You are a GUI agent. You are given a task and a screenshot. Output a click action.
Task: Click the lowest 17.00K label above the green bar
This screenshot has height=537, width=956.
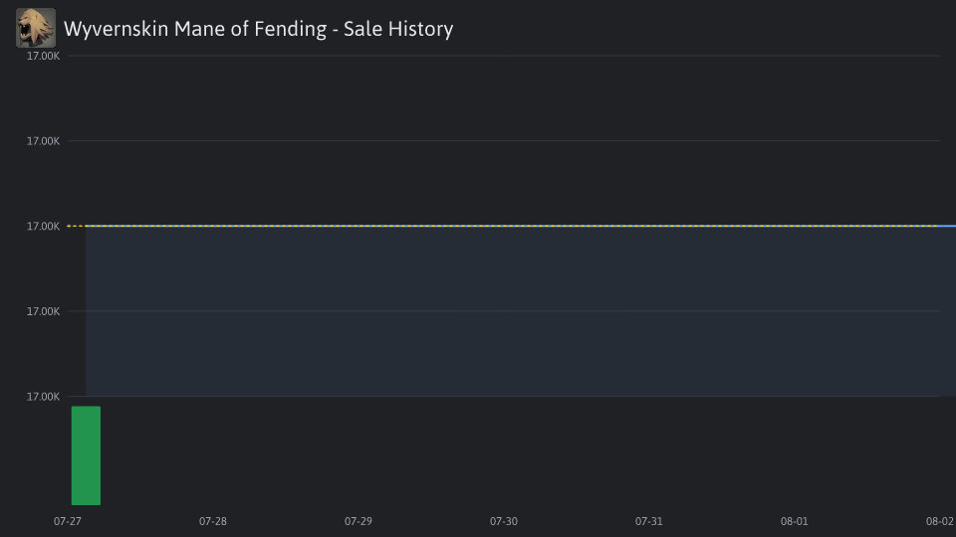43,397
